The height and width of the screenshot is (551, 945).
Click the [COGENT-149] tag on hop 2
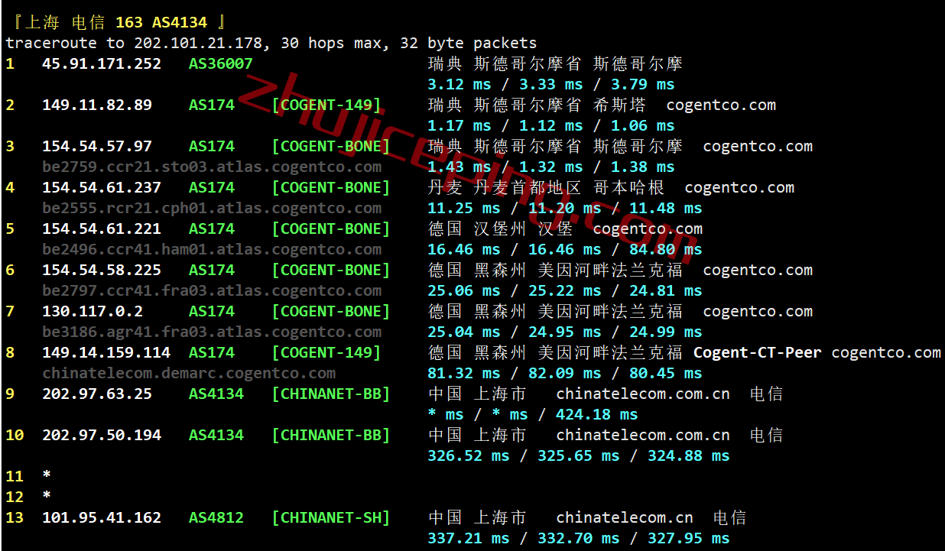[326, 105]
